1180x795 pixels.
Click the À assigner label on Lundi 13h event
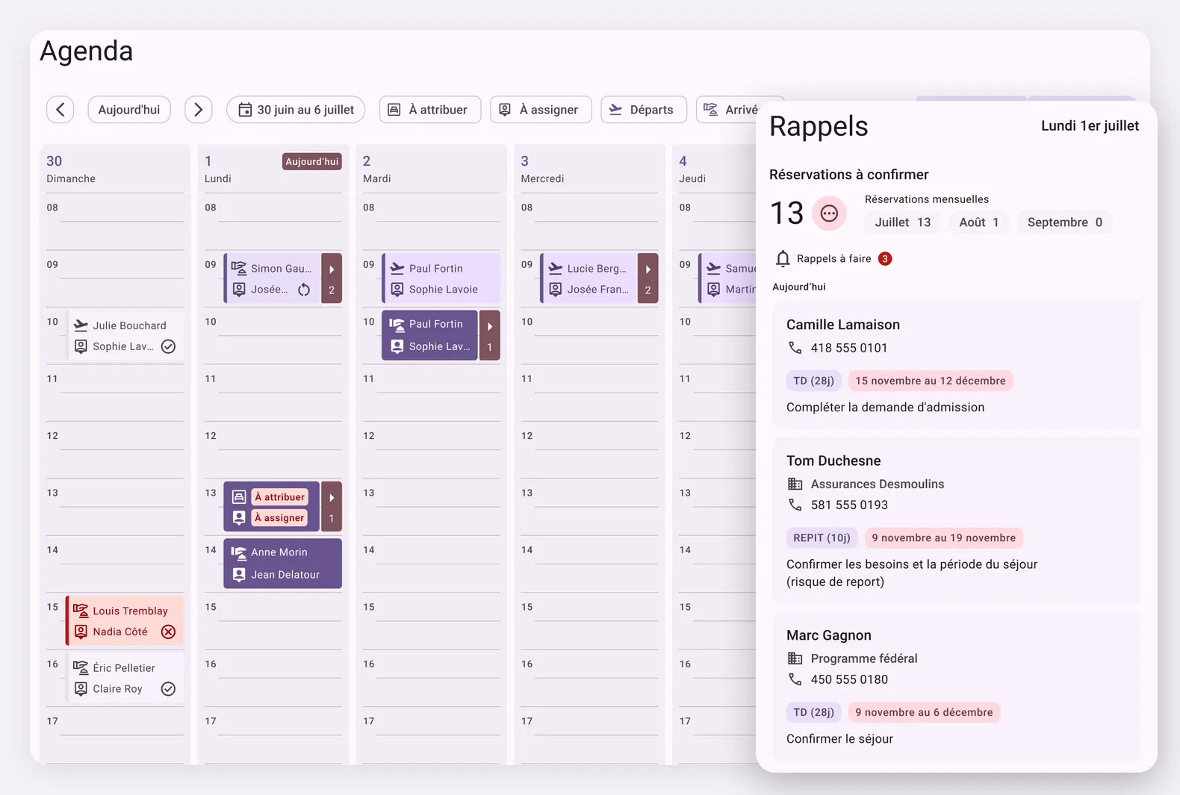pyautogui.click(x=279, y=518)
